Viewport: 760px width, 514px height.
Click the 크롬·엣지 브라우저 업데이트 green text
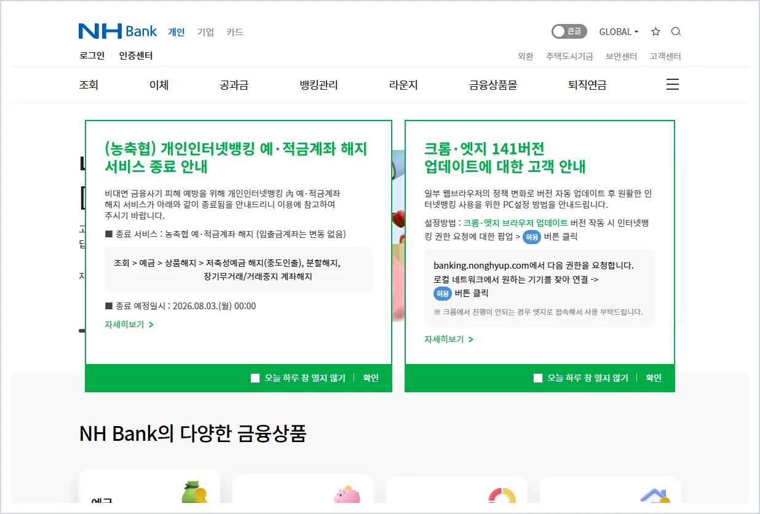(x=515, y=223)
